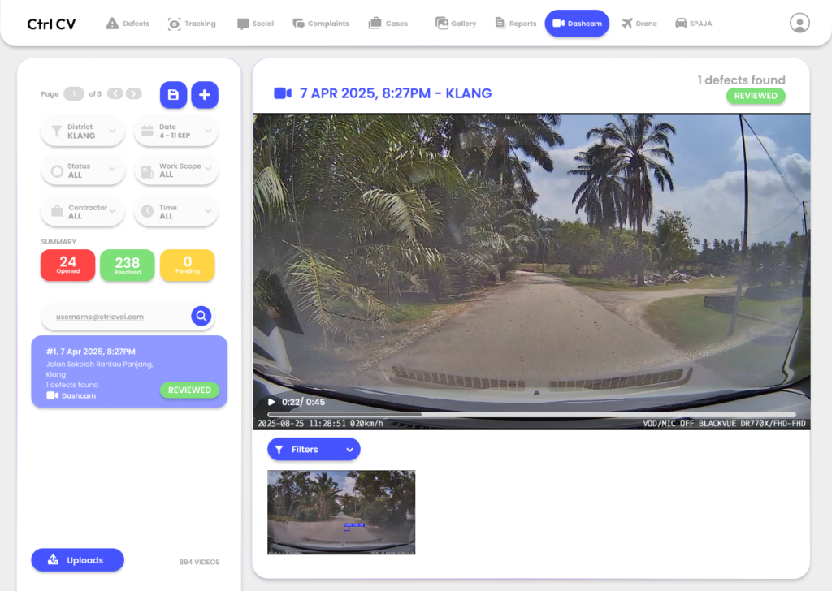This screenshot has height=591, width=832.
Task: Click the save disk icon button
Action: (173, 95)
